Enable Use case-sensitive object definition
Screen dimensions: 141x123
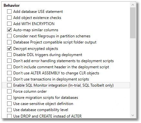click(x=9, y=104)
